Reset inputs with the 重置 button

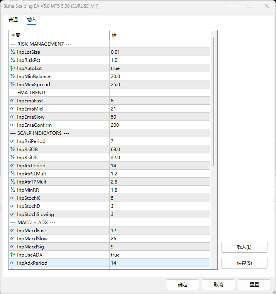254,285
